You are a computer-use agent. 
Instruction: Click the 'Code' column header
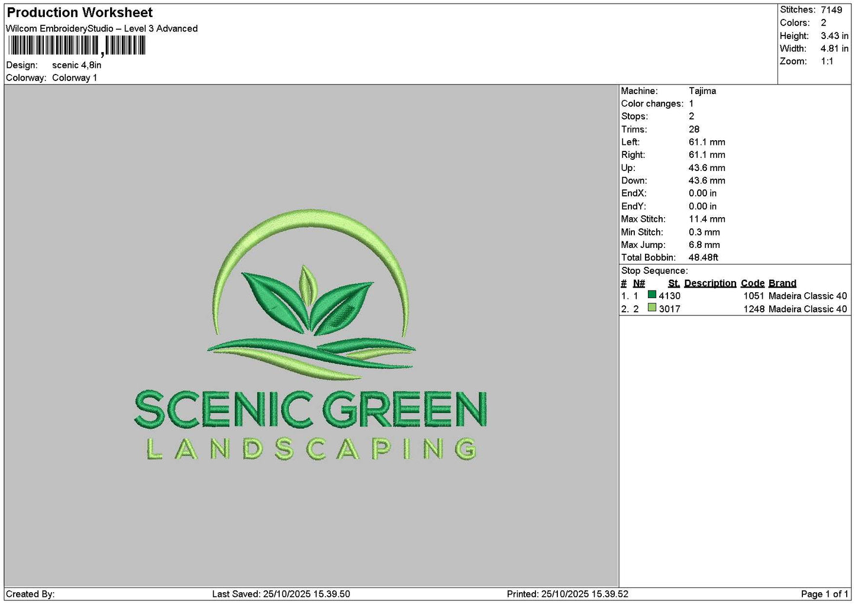[753, 283]
